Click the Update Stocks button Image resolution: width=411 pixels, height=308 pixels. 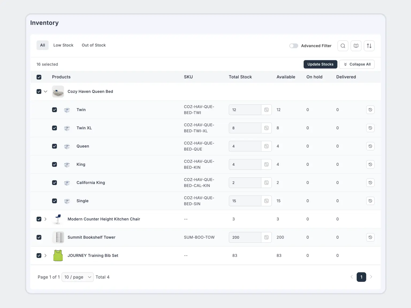[x=320, y=64]
